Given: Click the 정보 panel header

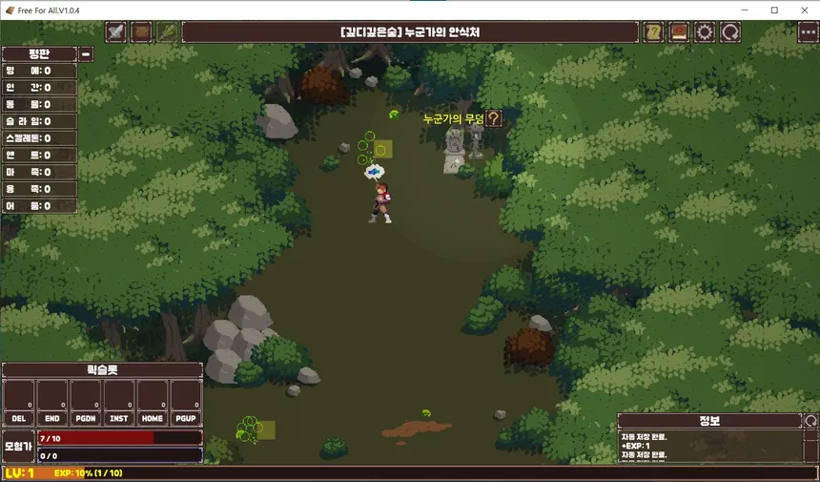Looking at the screenshot, I should pos(709,421).
